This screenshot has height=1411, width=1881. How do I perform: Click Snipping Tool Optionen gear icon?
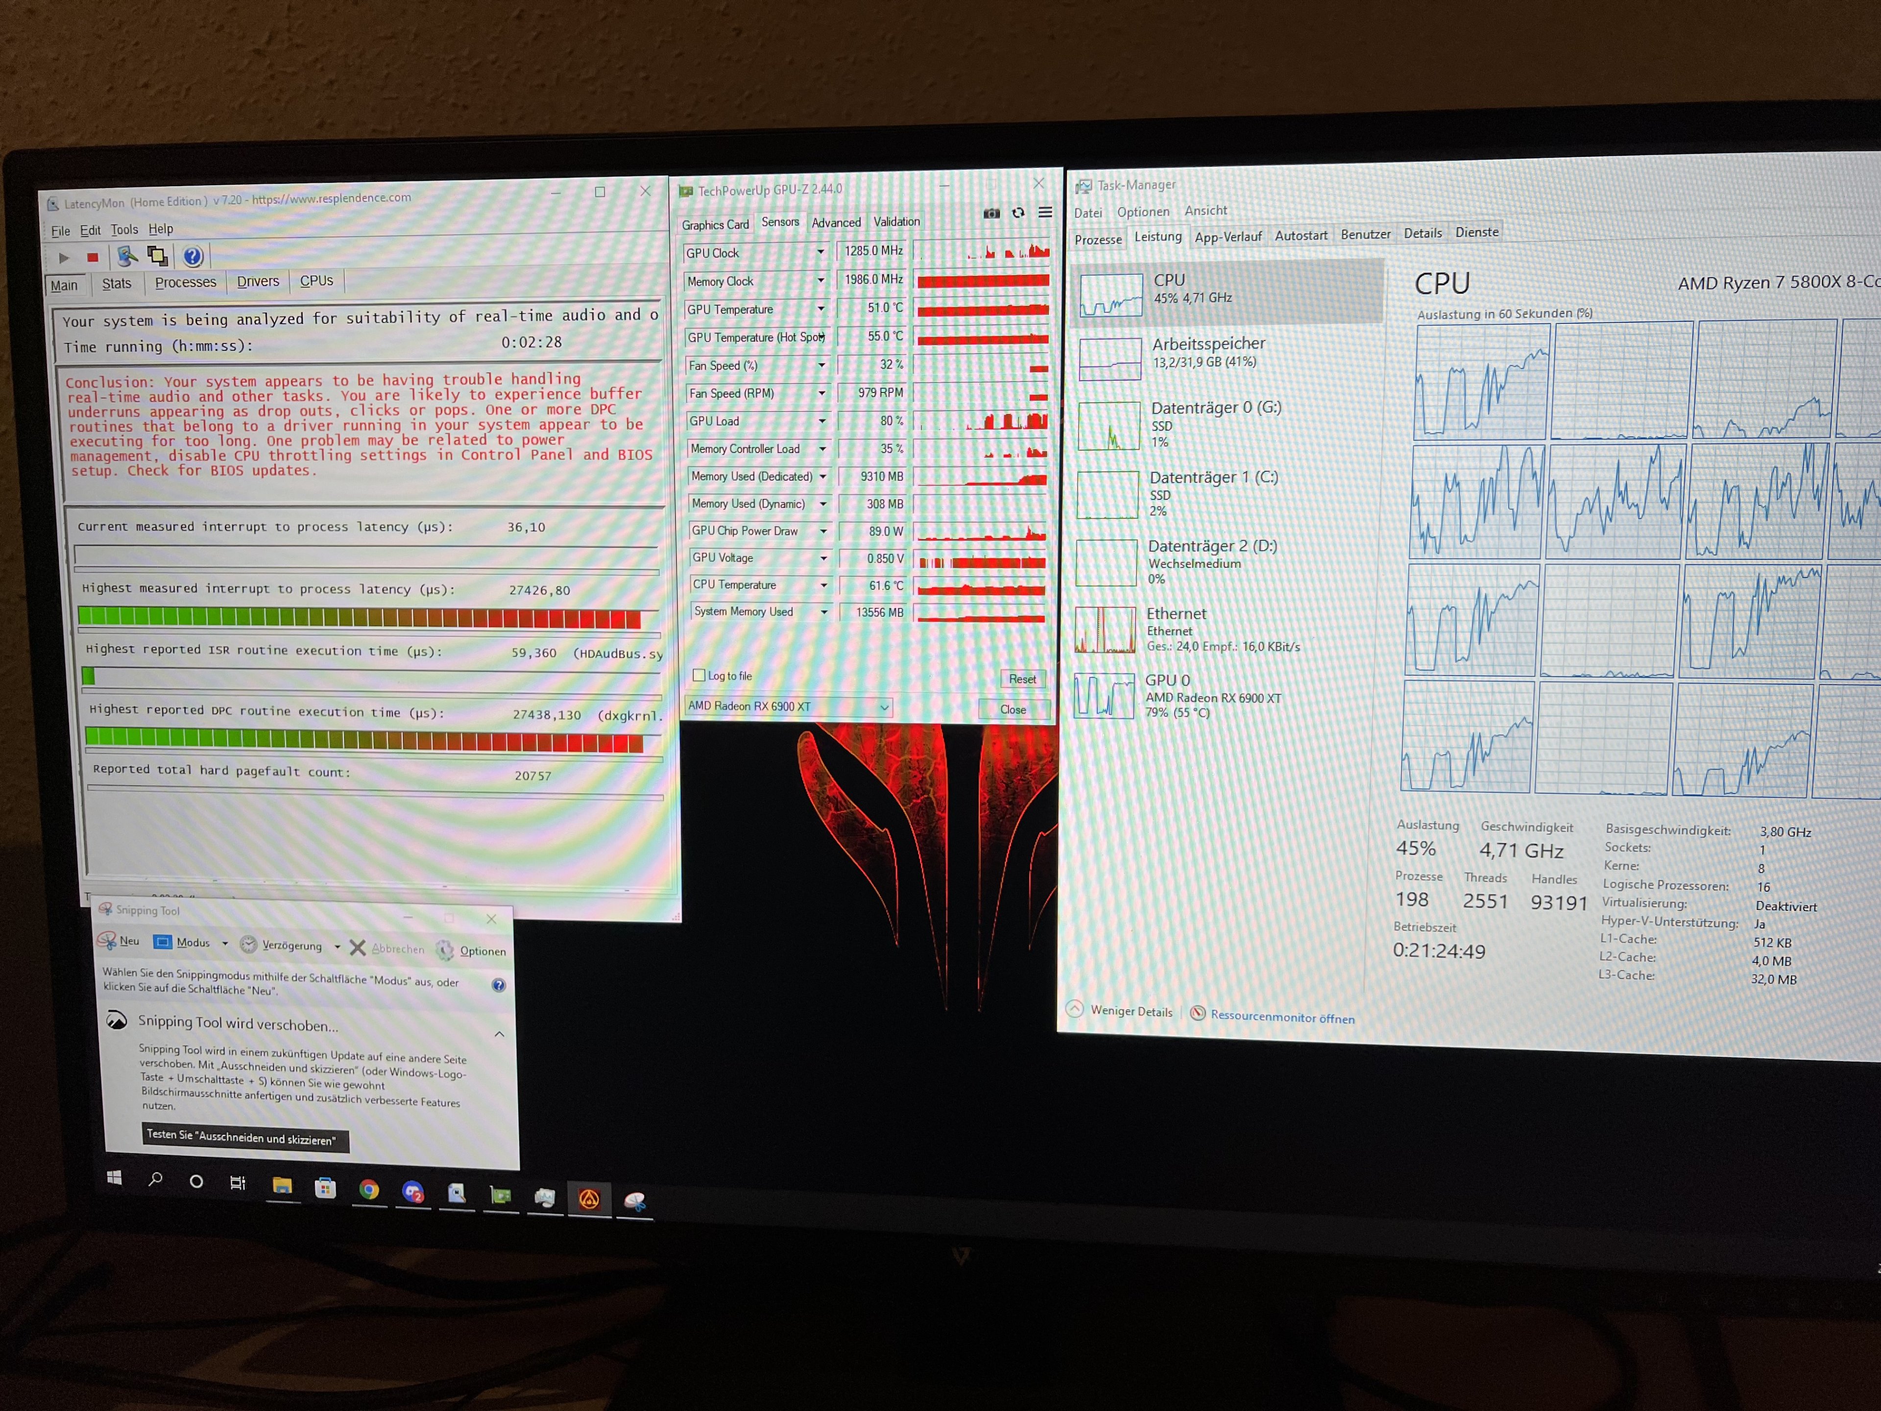tap(445, 949)
